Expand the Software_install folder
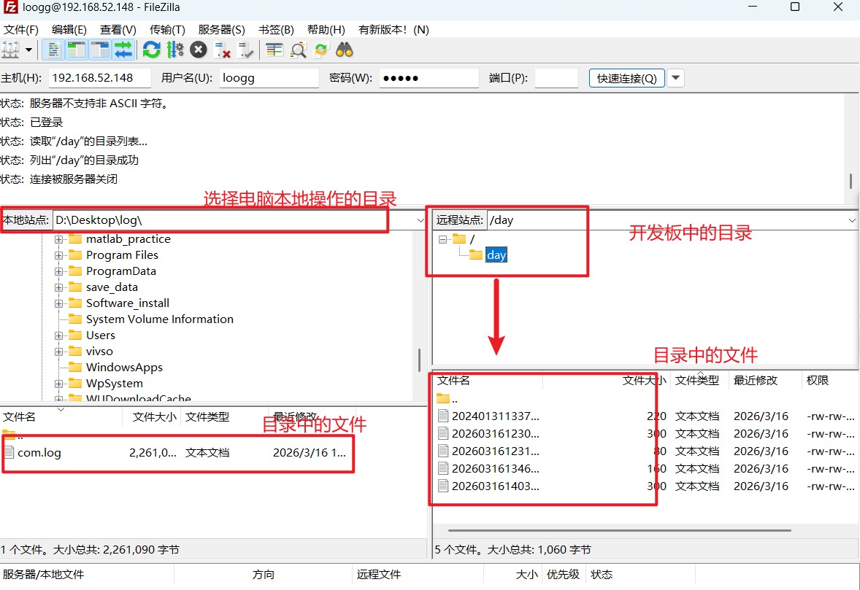Image resolution: width=860 pixels, height=590 pixels. point(58,303)
